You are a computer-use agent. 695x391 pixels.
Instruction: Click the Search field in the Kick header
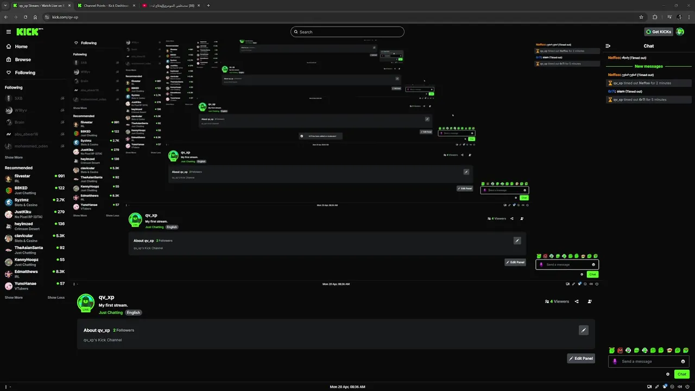(347, 32)
